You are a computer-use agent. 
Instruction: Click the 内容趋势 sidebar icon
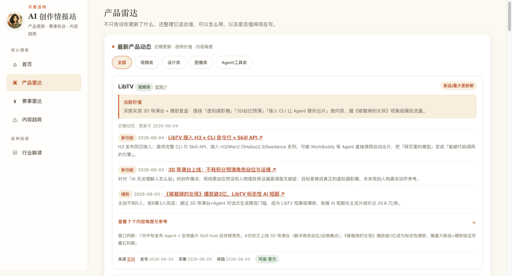click(15, 120)
